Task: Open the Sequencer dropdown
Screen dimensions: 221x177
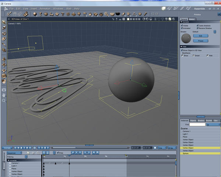Action: tap(14, 153)
